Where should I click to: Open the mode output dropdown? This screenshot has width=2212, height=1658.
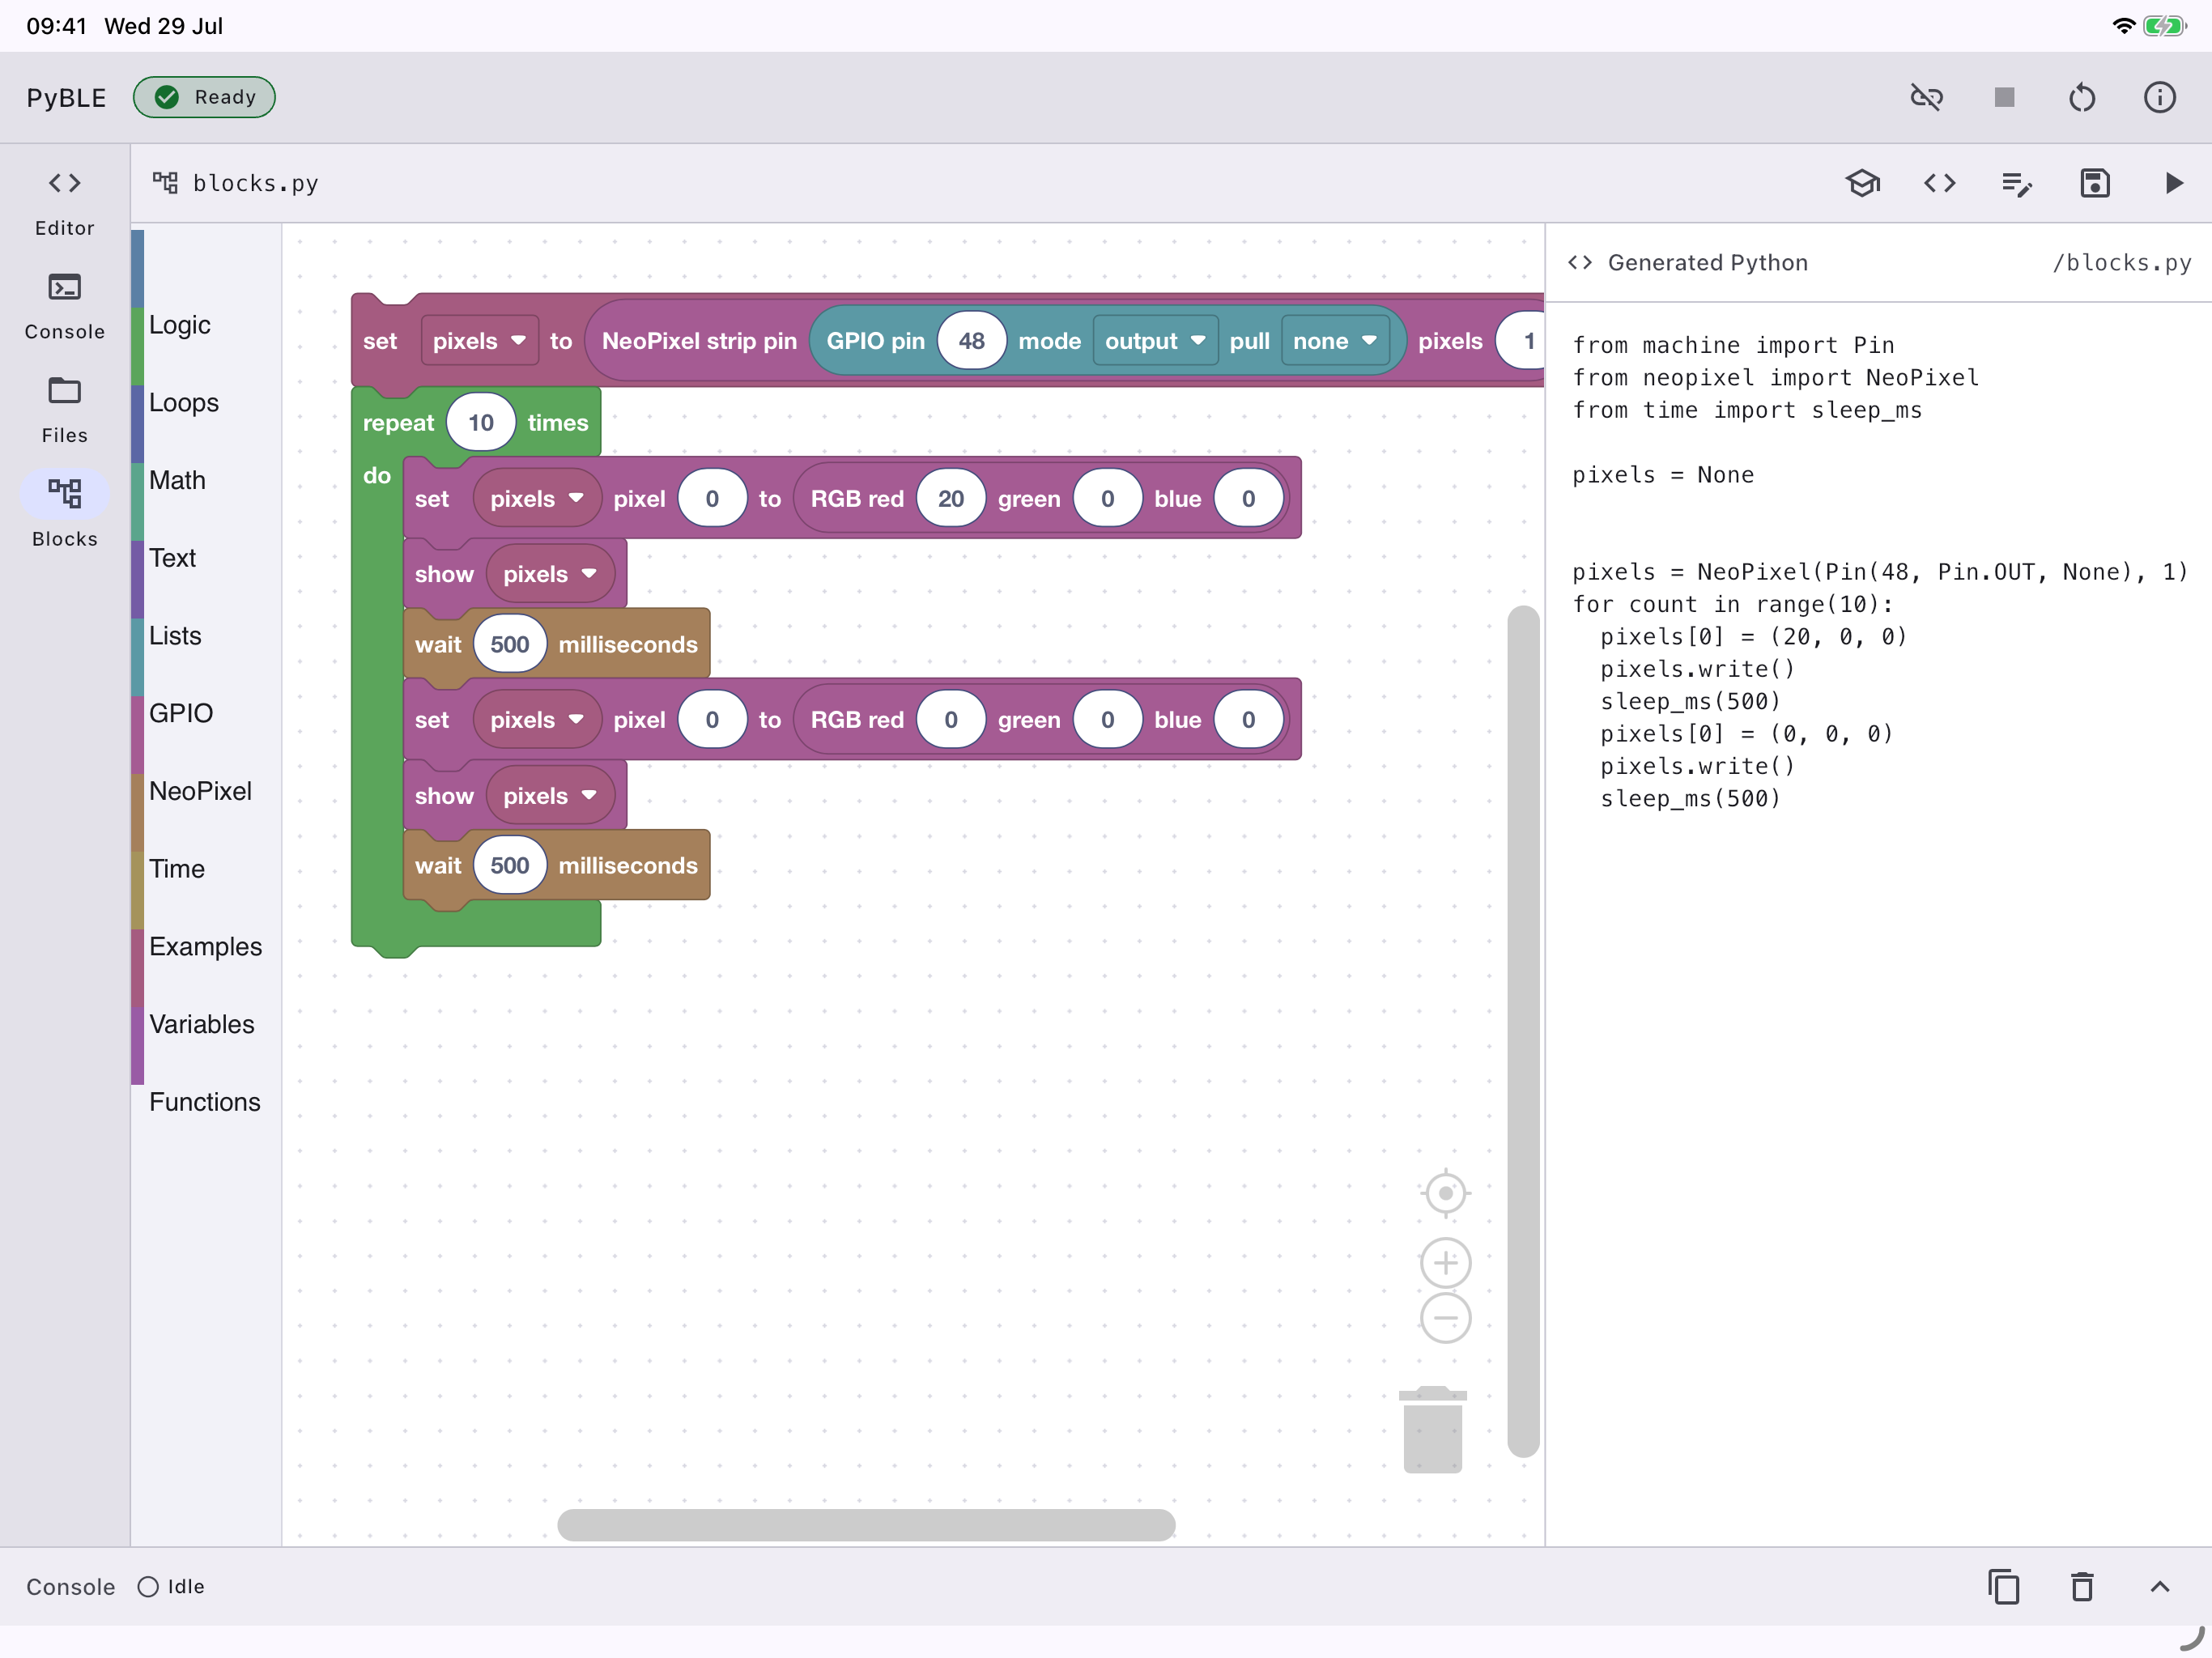pos(1155,341)
